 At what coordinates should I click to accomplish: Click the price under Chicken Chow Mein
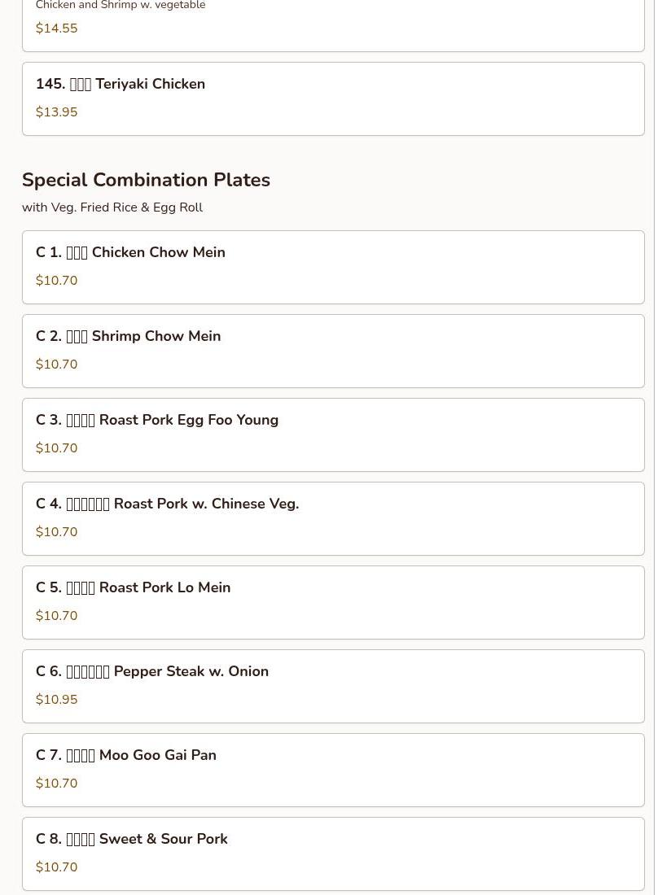[57, 281]
